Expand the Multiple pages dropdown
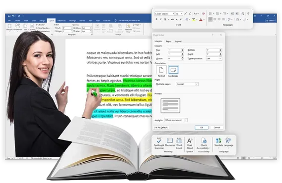Image resolution: width=282 pixels, height=183 pixels. (x=187, y=84)
